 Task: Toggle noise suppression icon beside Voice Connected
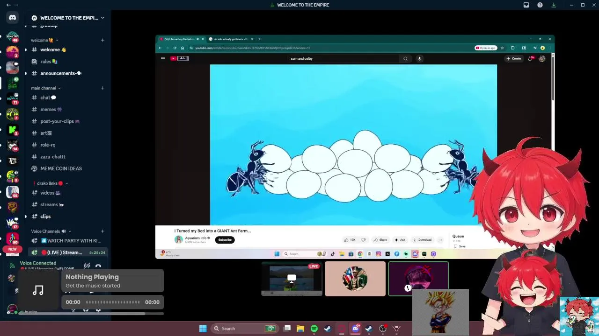pyautogui.click(x=87, y=266)
